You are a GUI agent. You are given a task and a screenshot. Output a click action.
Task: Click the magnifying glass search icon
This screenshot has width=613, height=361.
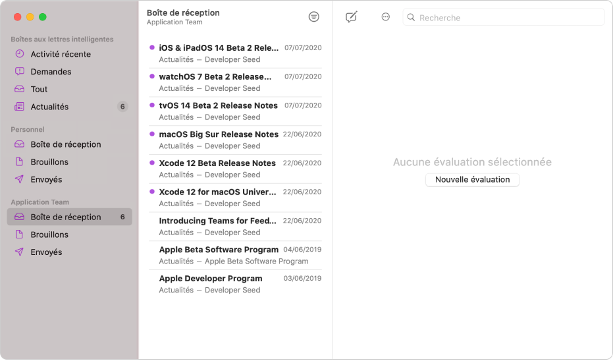[411, 17]
